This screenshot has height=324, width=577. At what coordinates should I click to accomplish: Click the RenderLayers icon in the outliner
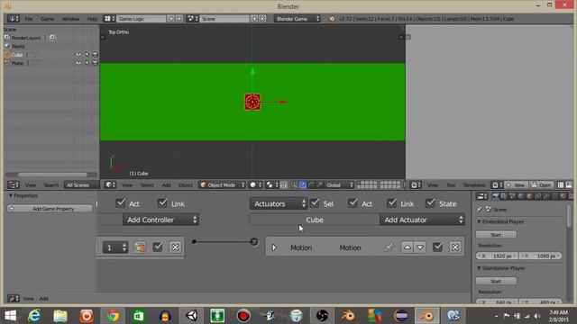click(7, 38)
